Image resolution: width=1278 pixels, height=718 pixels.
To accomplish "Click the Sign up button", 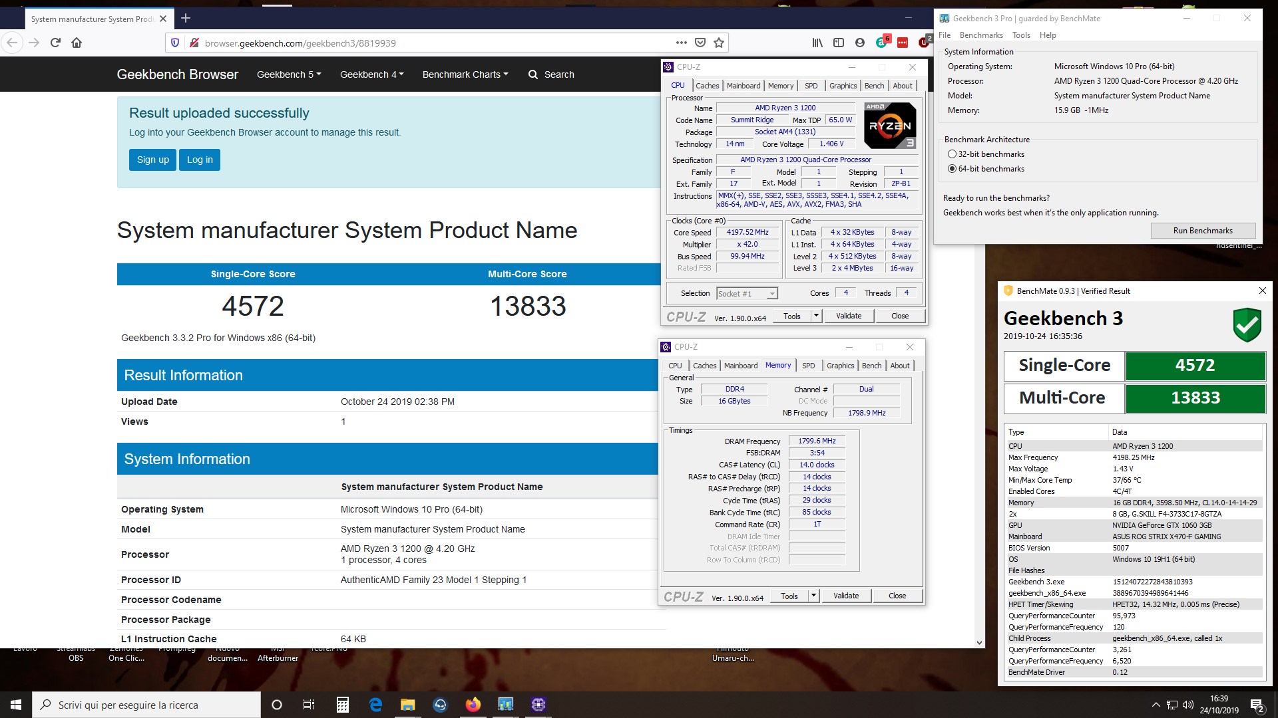I will click(x=153, y=160).
